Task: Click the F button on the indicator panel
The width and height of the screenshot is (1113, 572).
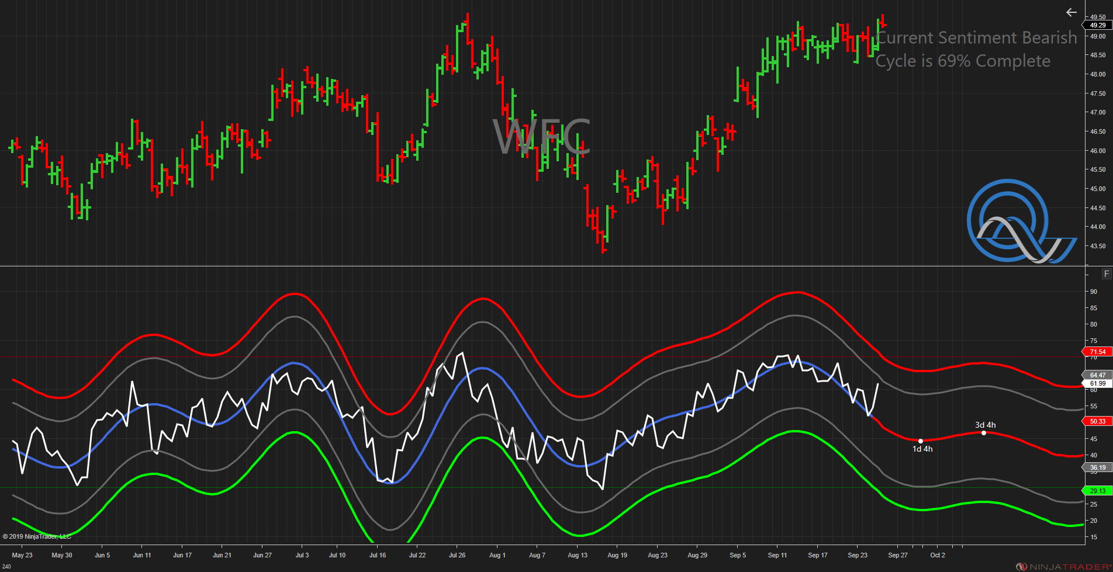Action: (1106, 274)
